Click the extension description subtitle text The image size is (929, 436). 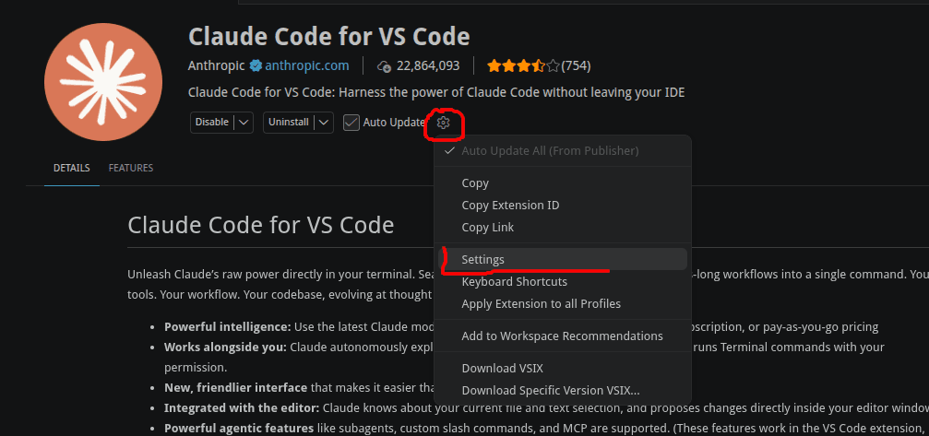436,93
